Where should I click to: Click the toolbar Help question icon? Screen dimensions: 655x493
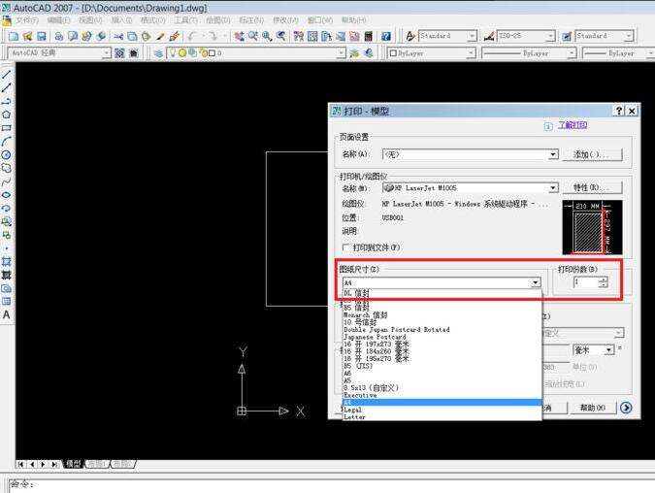386,36
